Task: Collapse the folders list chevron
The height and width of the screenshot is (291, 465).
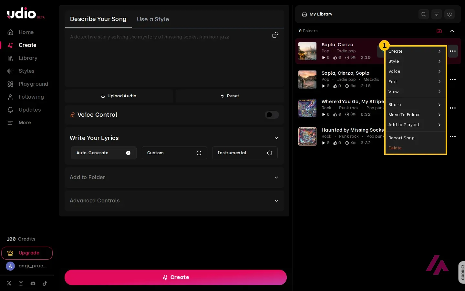Action: point(452,31)
